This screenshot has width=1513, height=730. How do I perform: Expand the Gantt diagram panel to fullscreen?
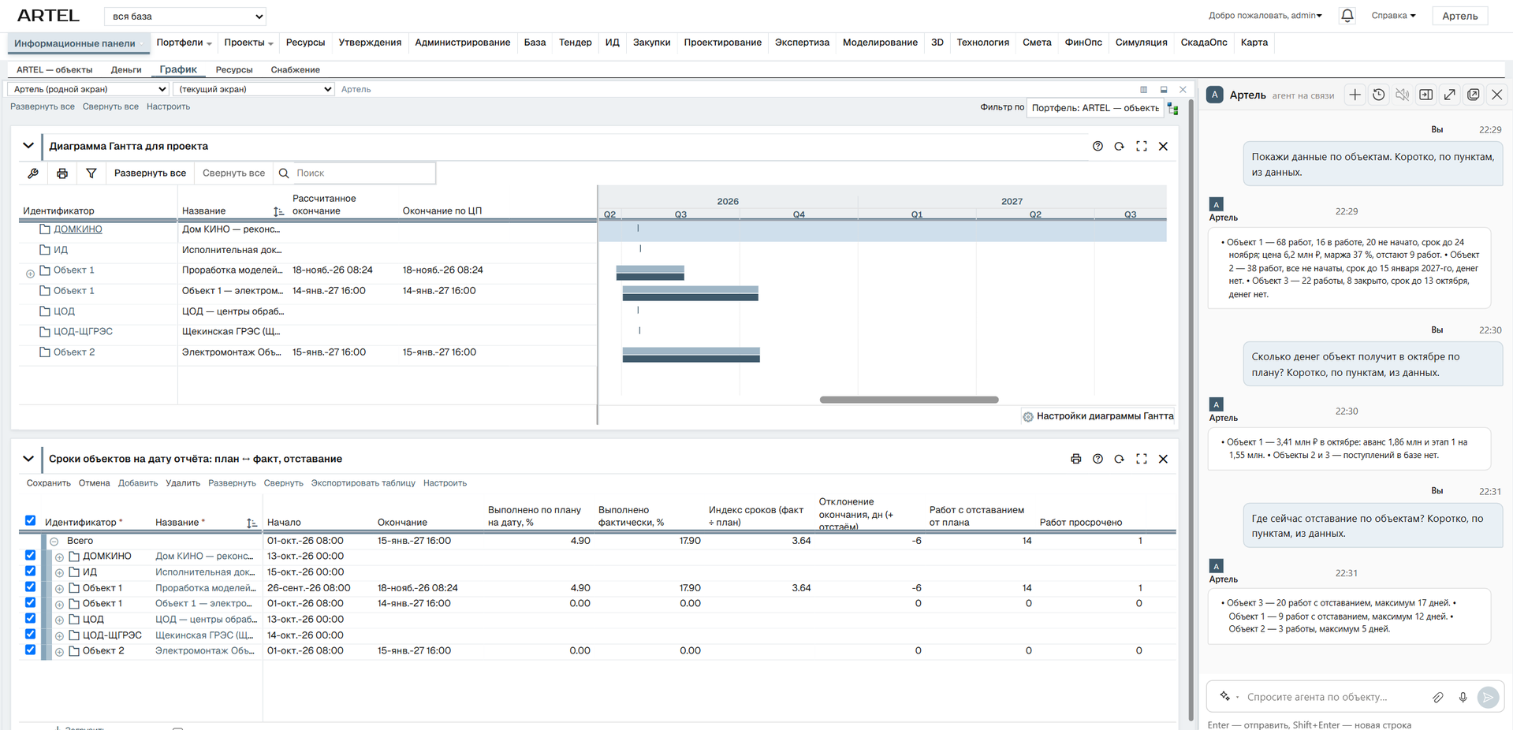coord(1141,147)
